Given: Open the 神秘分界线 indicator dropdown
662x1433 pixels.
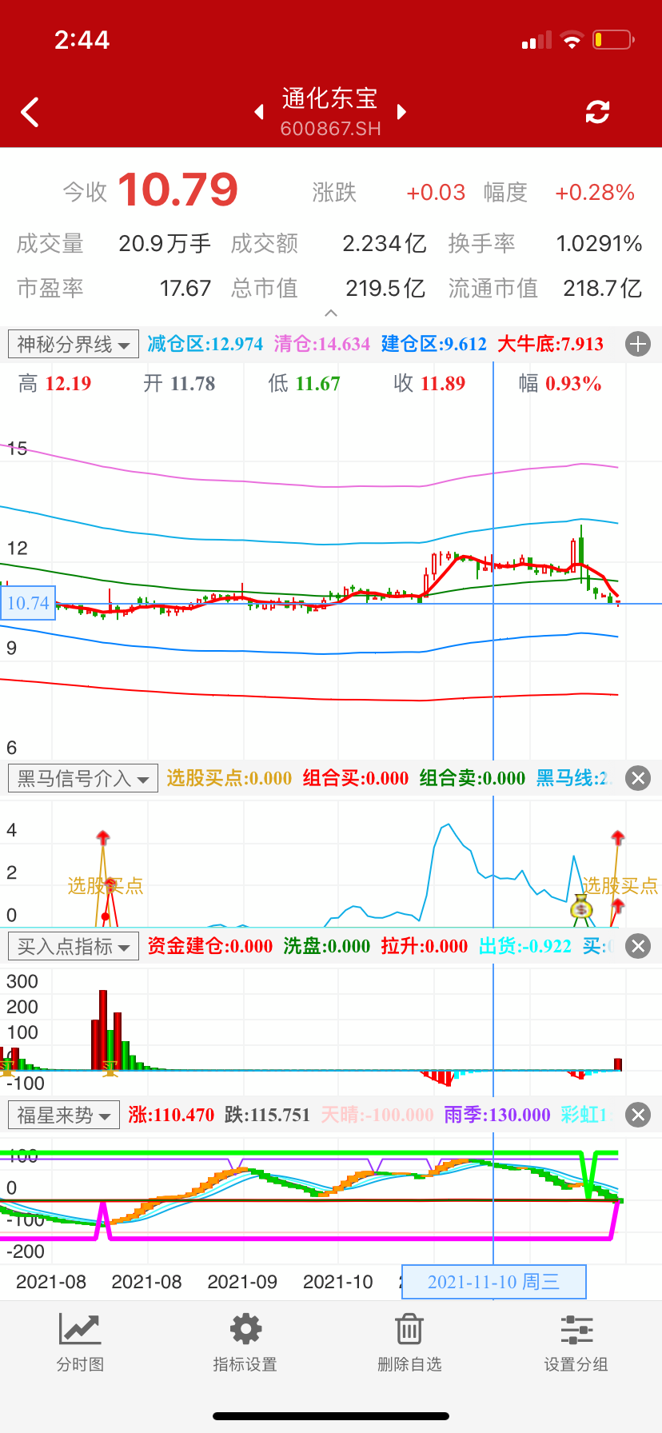Looking at the screenshot, I should point(74,344).
